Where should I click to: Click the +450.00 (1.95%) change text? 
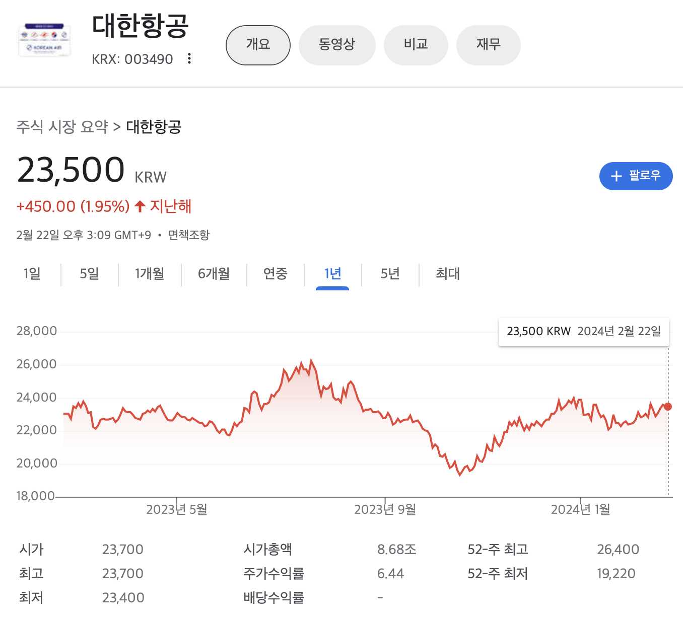click(x=73, y=206)
